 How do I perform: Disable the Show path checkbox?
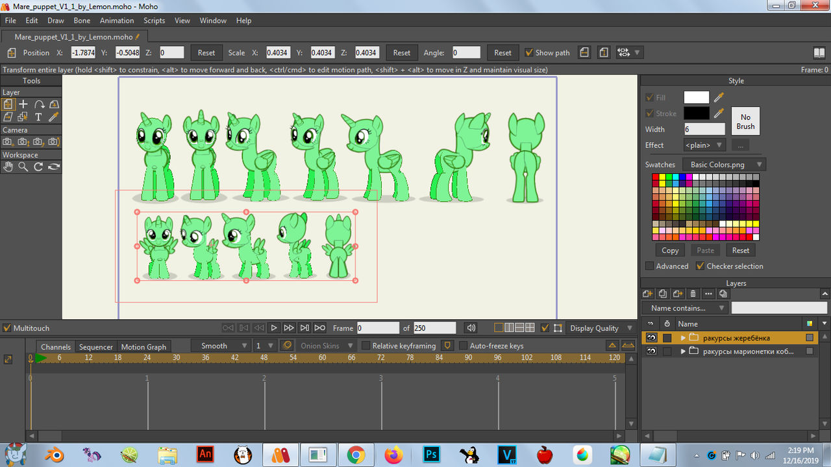(529, 53)
